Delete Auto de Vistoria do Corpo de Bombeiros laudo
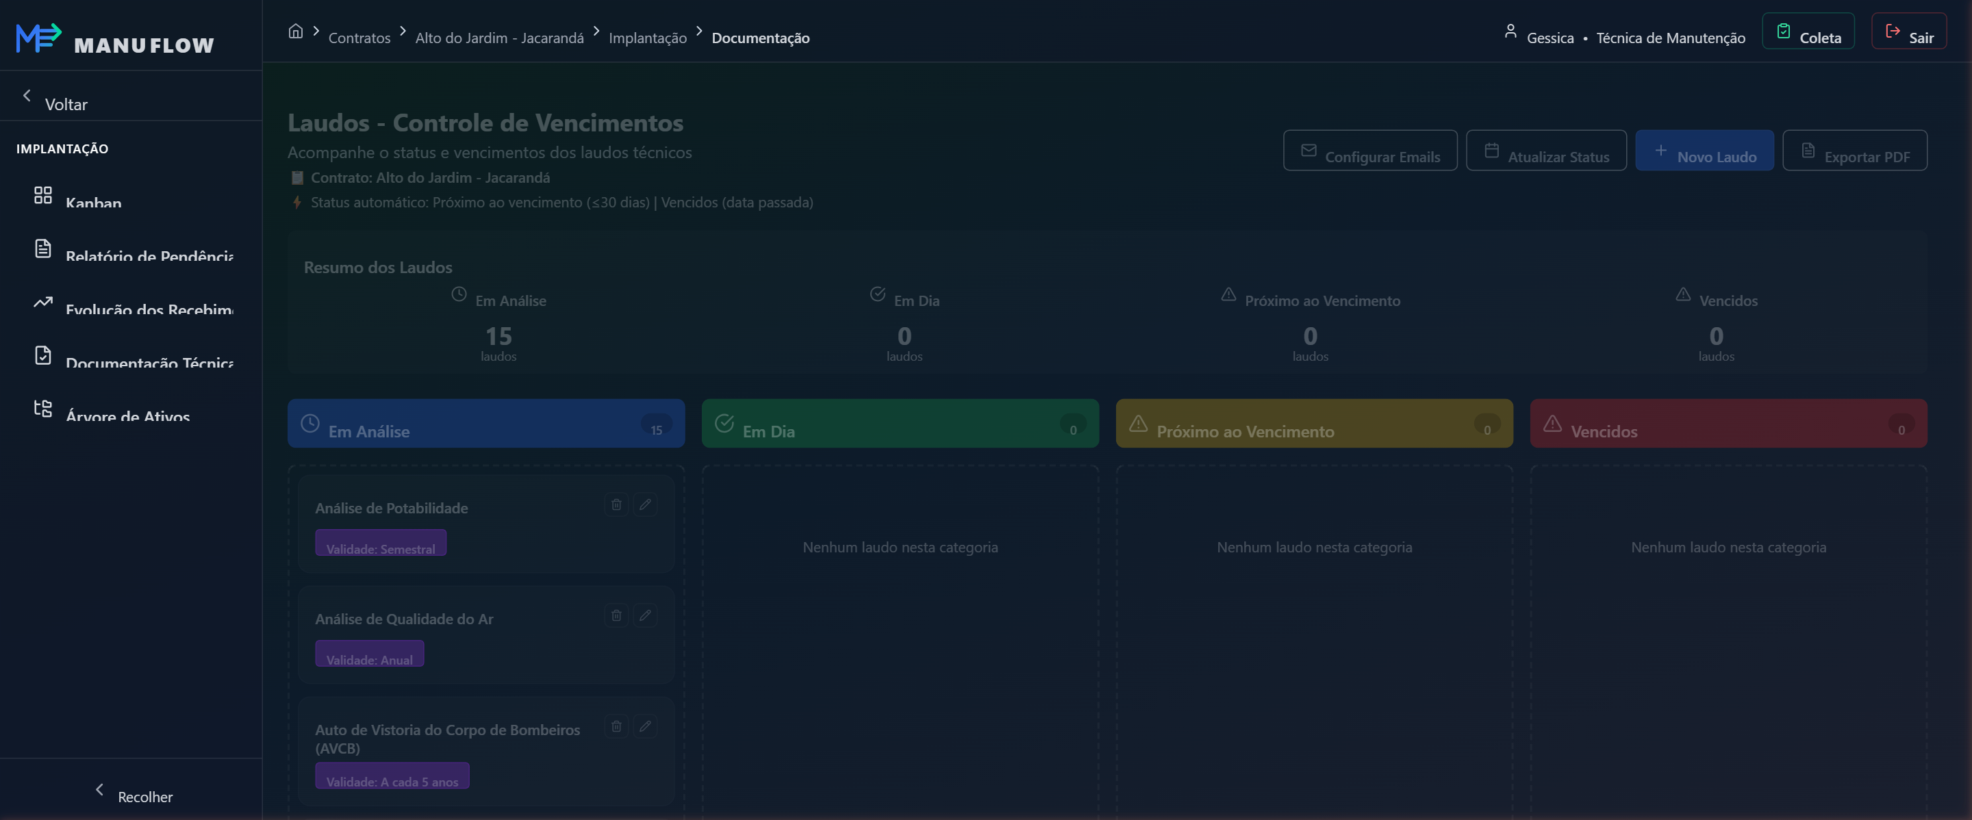Image resolution: width=1972 pixels, height=820 pixels. click(616, 726)
